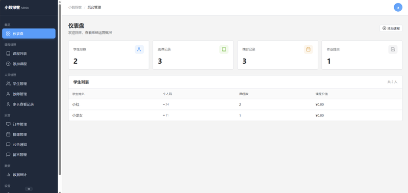
Task: Click the 学生姓名 column header
Action: tap(79, 94)
